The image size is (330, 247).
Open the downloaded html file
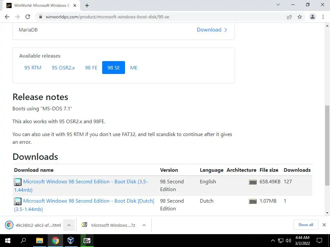(x=33, y=225)
